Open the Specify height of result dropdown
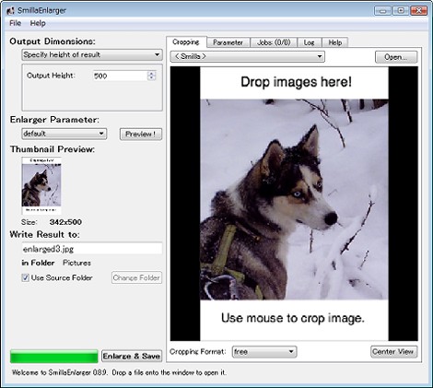Screen dimensions: 433x388 click(x=92, y=54)
